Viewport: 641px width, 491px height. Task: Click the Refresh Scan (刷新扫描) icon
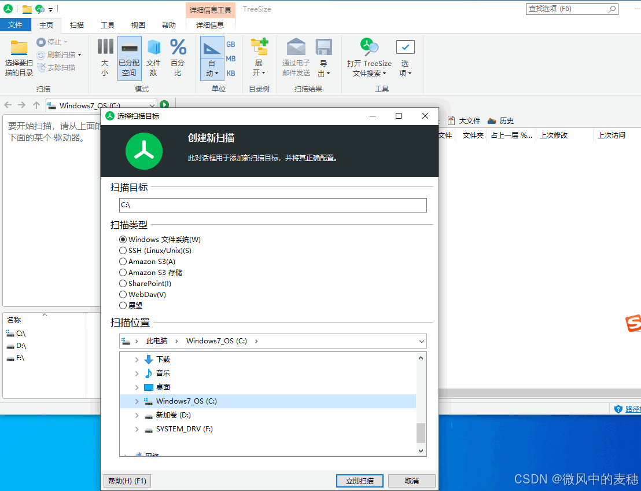(41, 55)
